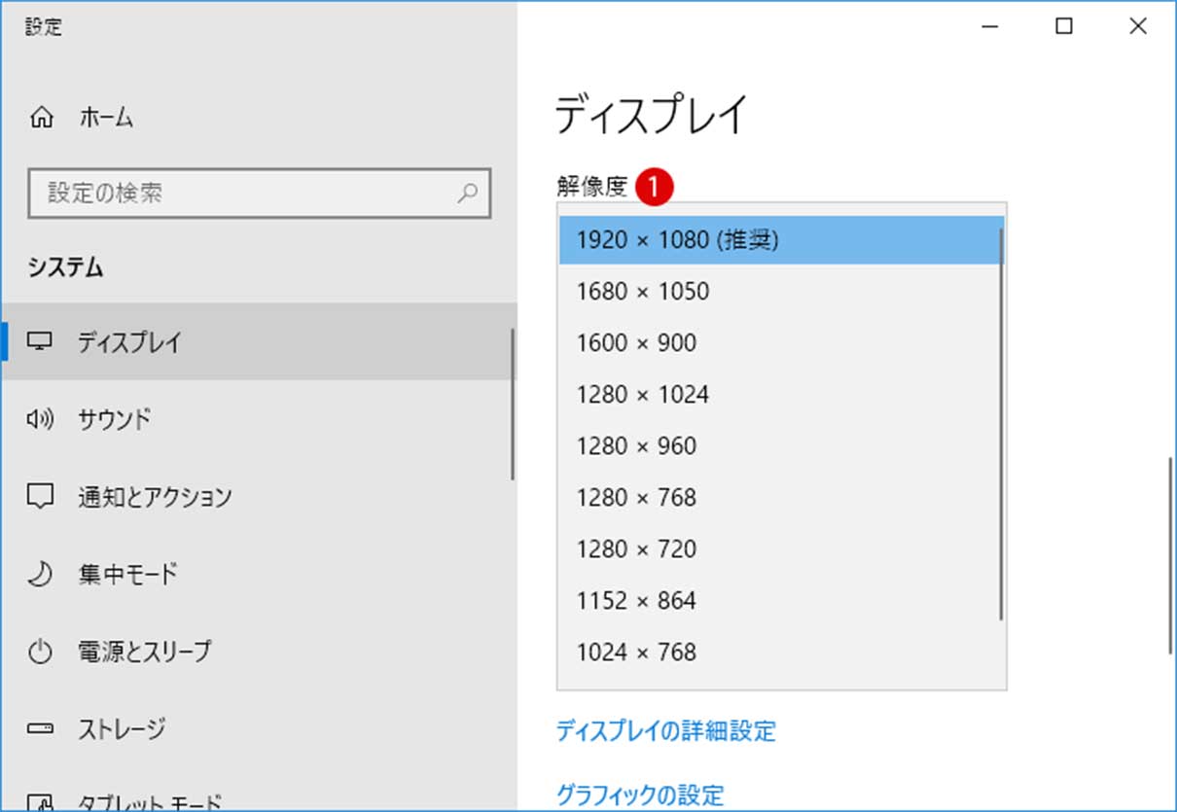Screen dimensions: 1177x812
Task: Open ホーム settings page
Action: (x=260, y=119)
